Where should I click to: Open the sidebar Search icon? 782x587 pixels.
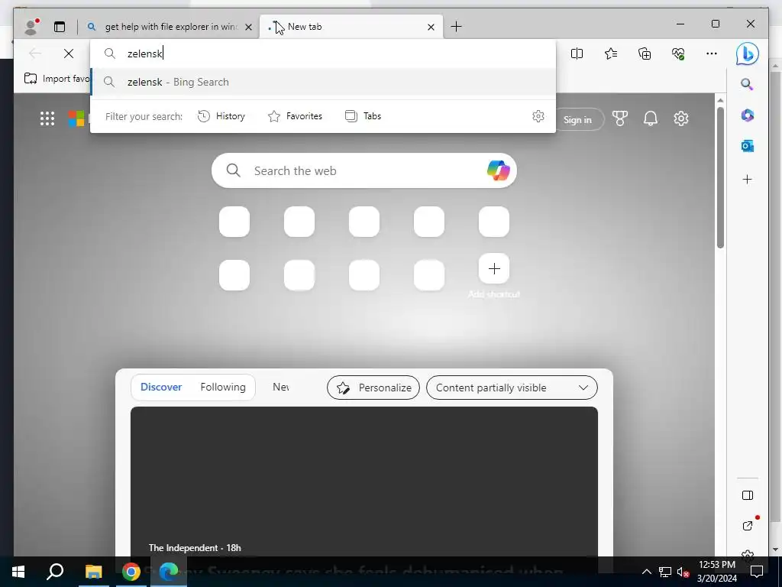(747, 84)
